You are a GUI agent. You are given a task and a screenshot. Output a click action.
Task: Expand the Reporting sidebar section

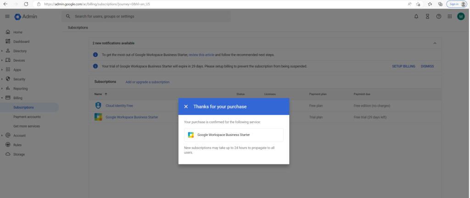pyautogui.click(x=2, y=89)
